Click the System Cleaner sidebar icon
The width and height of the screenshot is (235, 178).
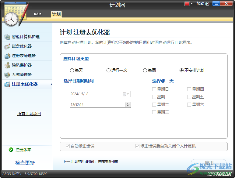click(7, 75)
